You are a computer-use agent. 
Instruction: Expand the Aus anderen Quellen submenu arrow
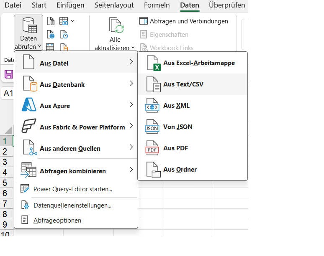point(131,147)
